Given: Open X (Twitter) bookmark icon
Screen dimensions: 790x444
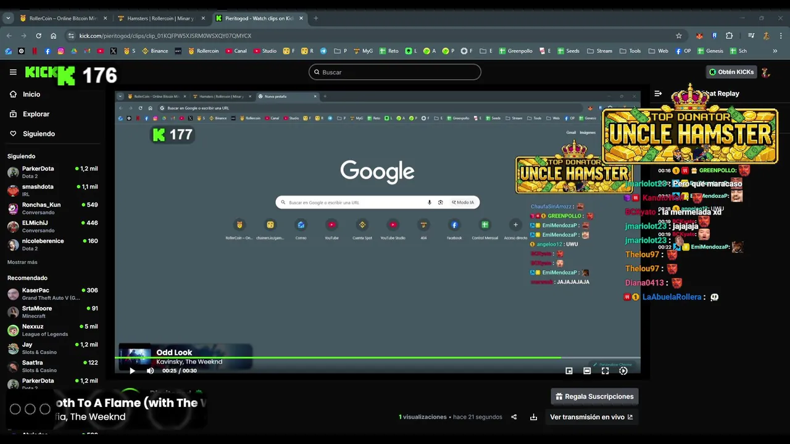Looking at the screenshot, I should (x=114, y=51).
